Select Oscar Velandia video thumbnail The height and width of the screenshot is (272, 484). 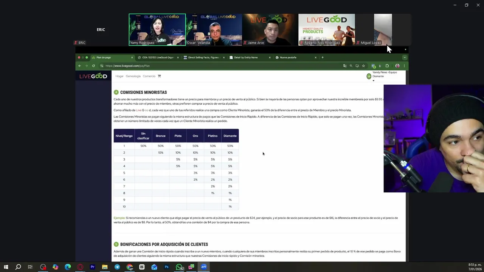tap(214, 29)
